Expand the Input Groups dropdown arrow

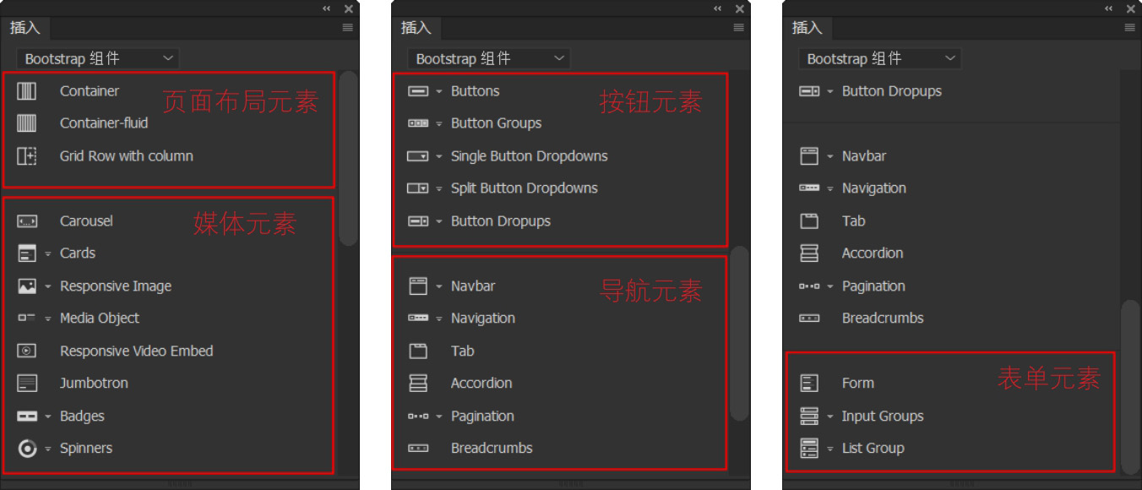[830, 416]
